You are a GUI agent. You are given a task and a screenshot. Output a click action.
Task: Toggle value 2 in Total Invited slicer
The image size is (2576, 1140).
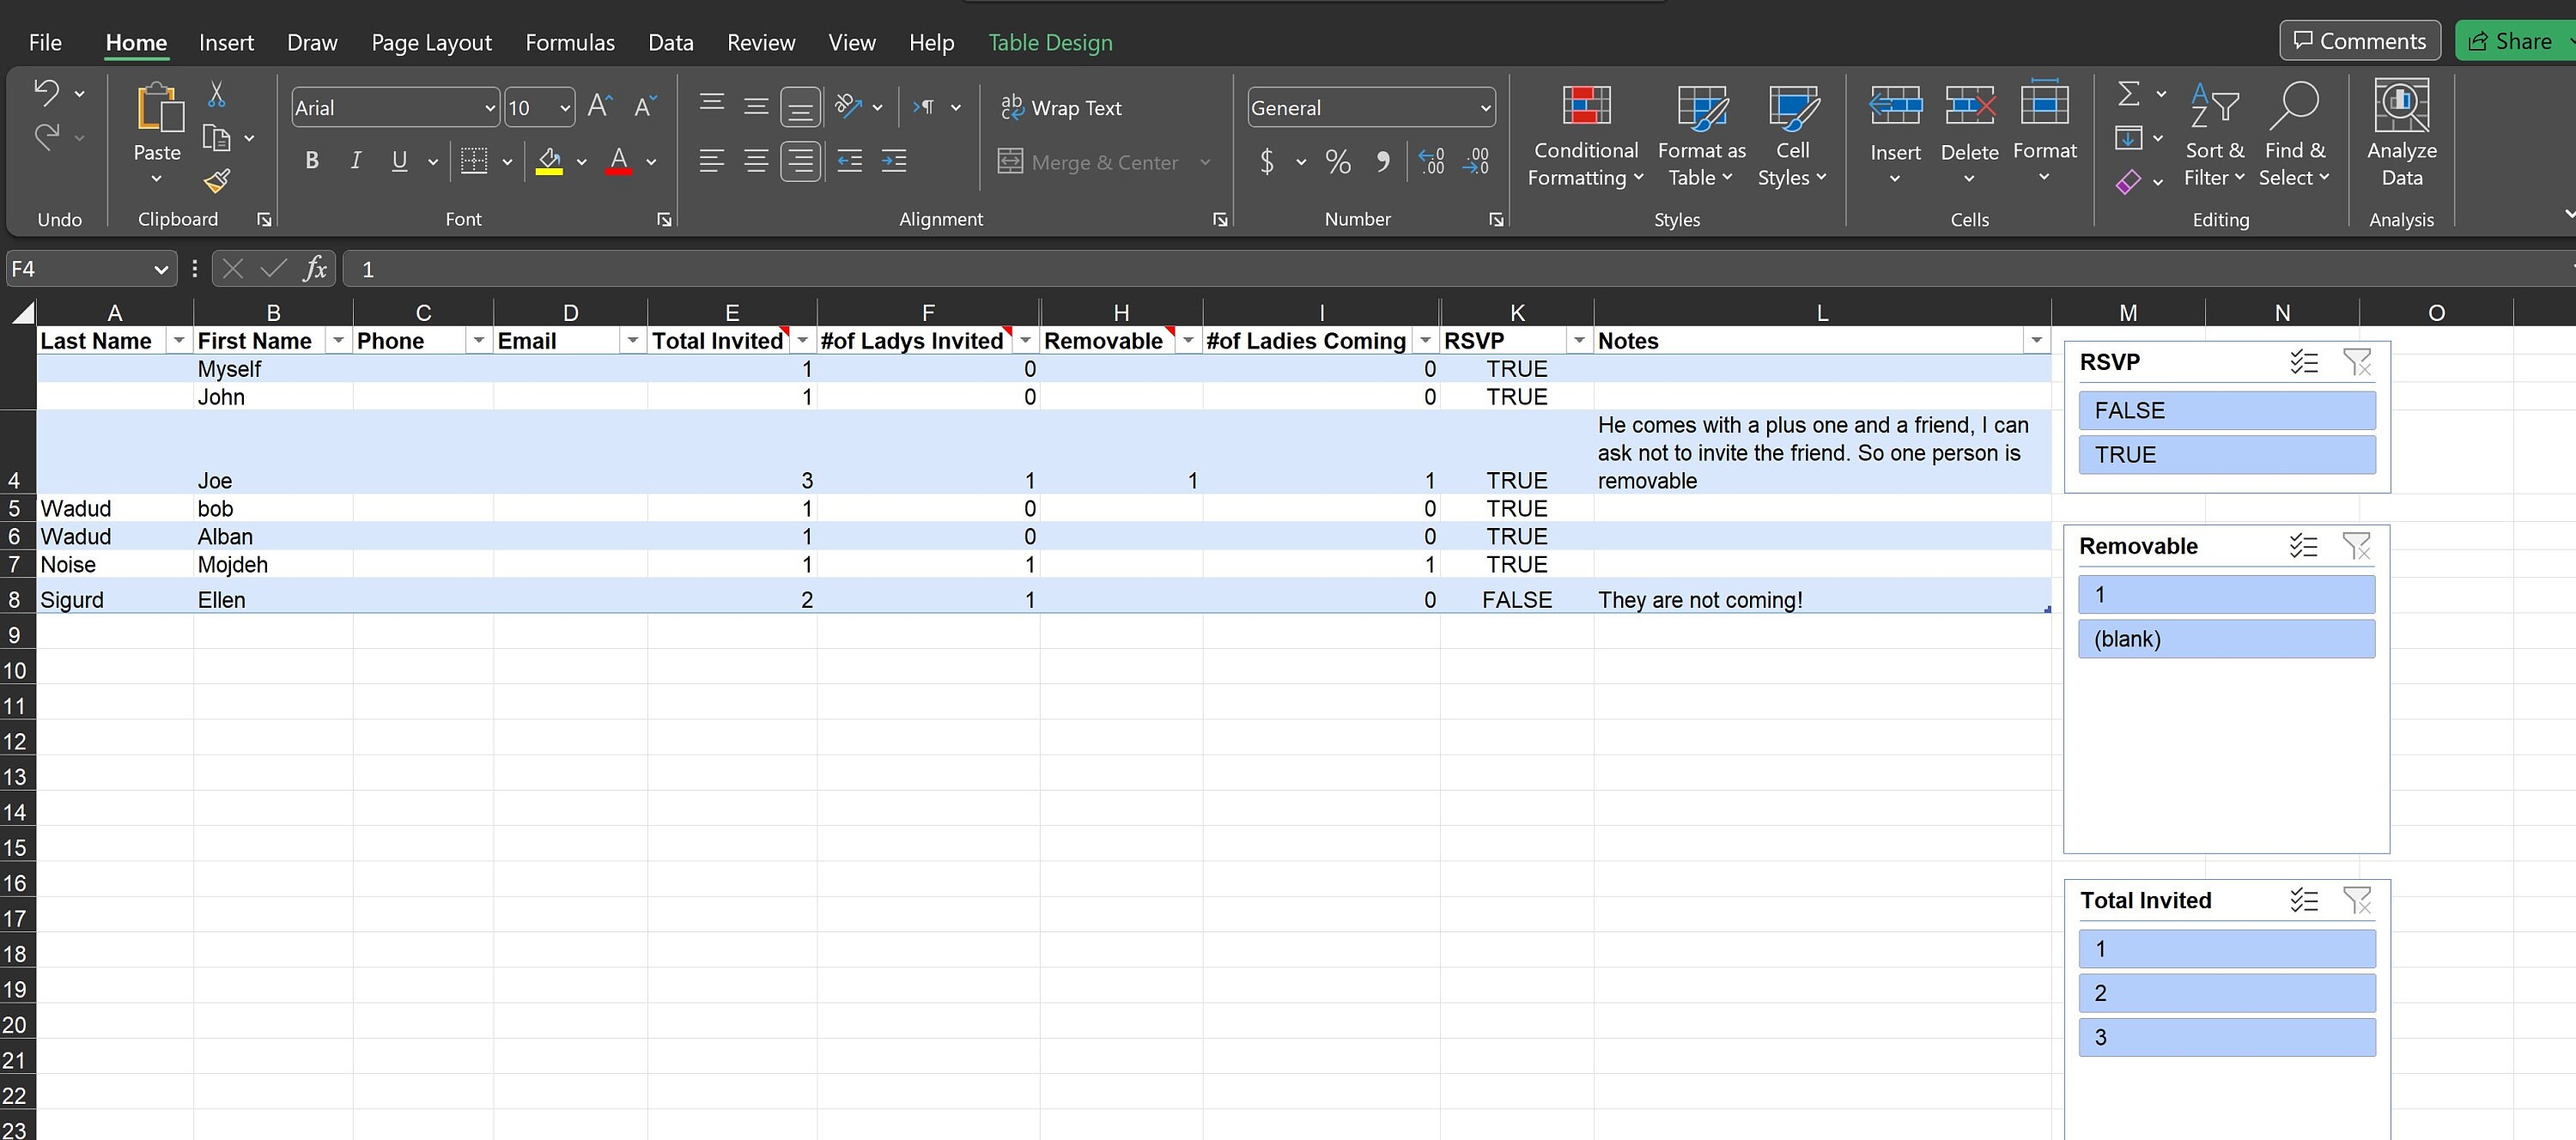tap(2226, 993)
